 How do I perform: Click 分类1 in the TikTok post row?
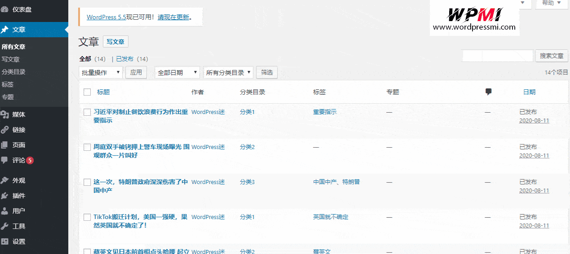(x=247, y=217)
